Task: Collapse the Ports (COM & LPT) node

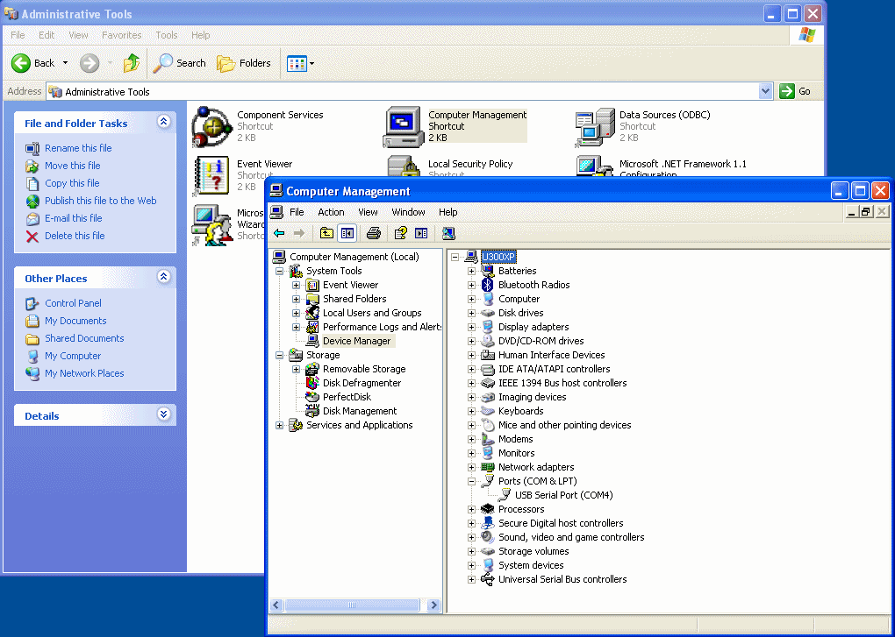Action: 471,481
